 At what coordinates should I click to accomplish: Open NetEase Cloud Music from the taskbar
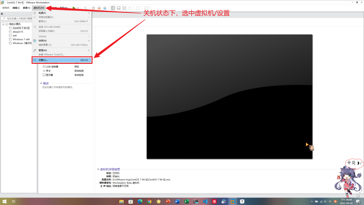coord(214,202)
